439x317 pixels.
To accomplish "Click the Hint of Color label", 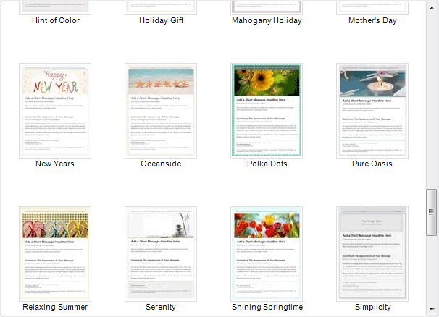I will [x=56, y=20].
